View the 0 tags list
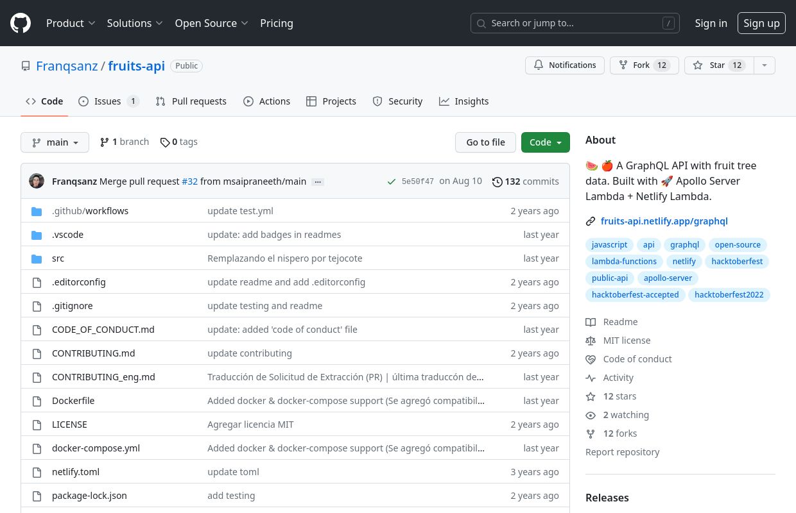This screenshot has height=513, width=796. point(179,142)
